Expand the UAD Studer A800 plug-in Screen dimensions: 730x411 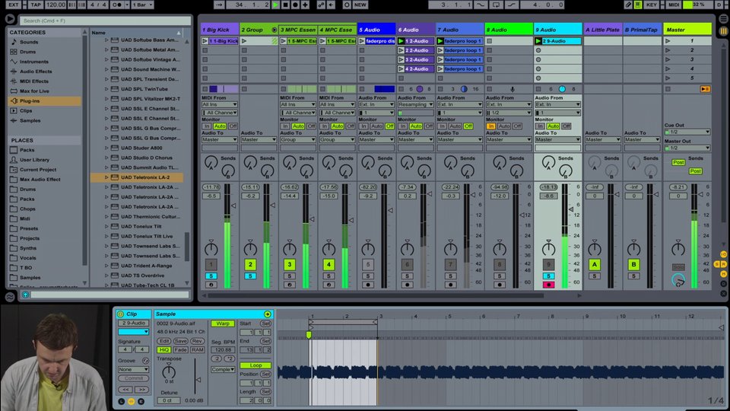[x=106, y=148]
